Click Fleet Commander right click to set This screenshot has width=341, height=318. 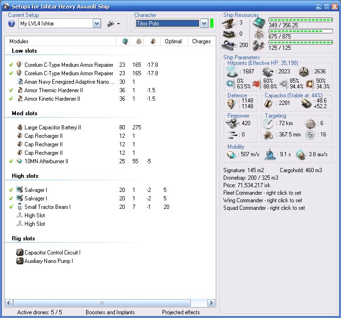[262, 193]
